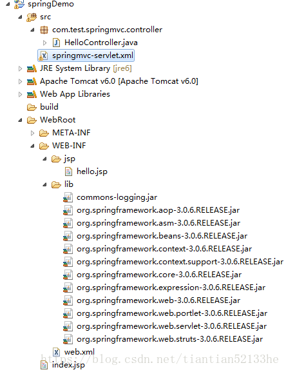Viewport: 286px width, 372px height.
Task: Expand the Web App Libraries node
Action: click(x=21, y=94)
